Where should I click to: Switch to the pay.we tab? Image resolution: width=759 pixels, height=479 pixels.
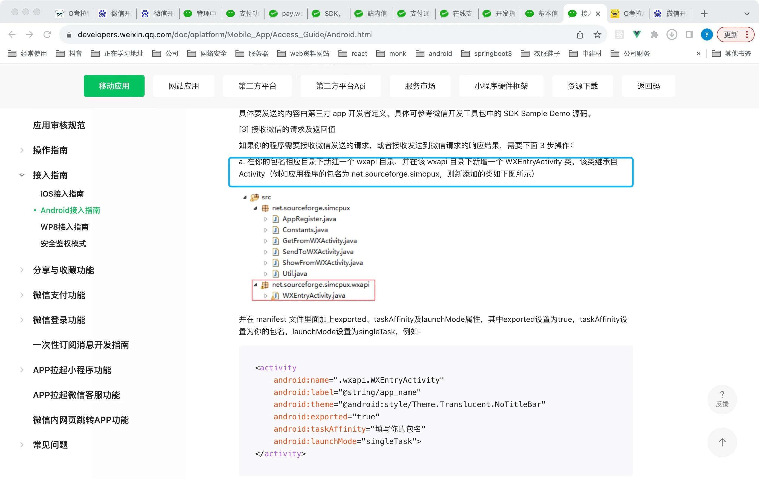coord(286,14)
